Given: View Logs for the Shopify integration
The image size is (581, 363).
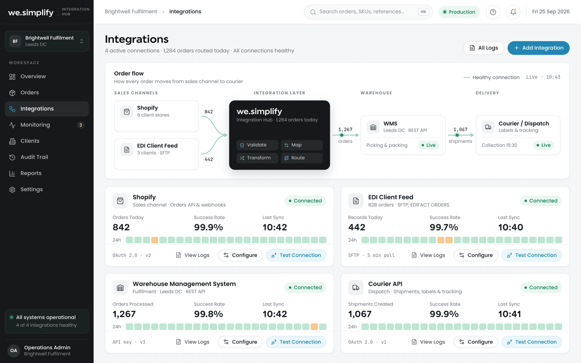Looking at the screenshot, I should coord(193,255).
